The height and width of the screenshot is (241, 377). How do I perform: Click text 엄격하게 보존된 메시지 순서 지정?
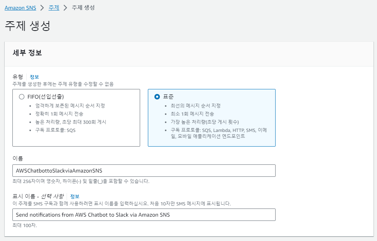pyautogui.click(x=70, y=106)
